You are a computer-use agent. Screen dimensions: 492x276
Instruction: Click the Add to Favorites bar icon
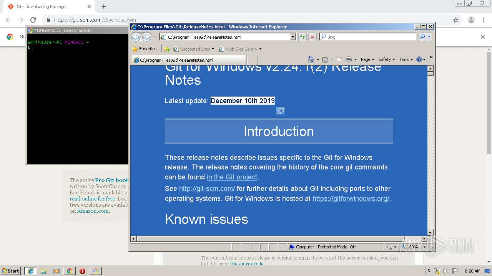167,49
